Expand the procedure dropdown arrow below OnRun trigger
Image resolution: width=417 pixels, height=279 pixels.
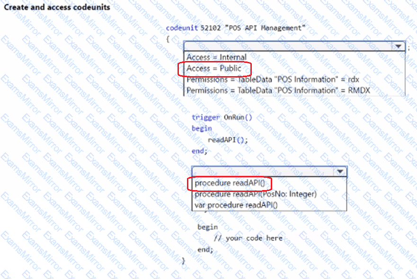[x=340, y=172]
